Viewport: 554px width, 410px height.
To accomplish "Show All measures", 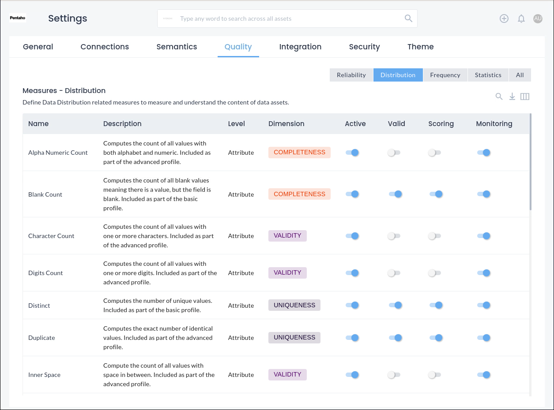I will [520, 75].
